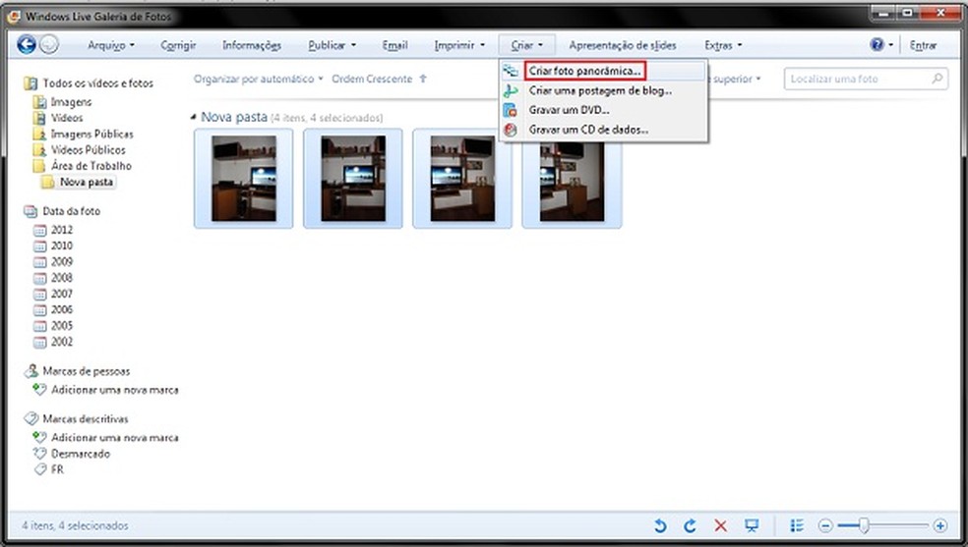The width and height of the screenshot is (968, 547).
Task: Start slideshow from the bottom monitor icon
Action: click(x=752, y=525)
